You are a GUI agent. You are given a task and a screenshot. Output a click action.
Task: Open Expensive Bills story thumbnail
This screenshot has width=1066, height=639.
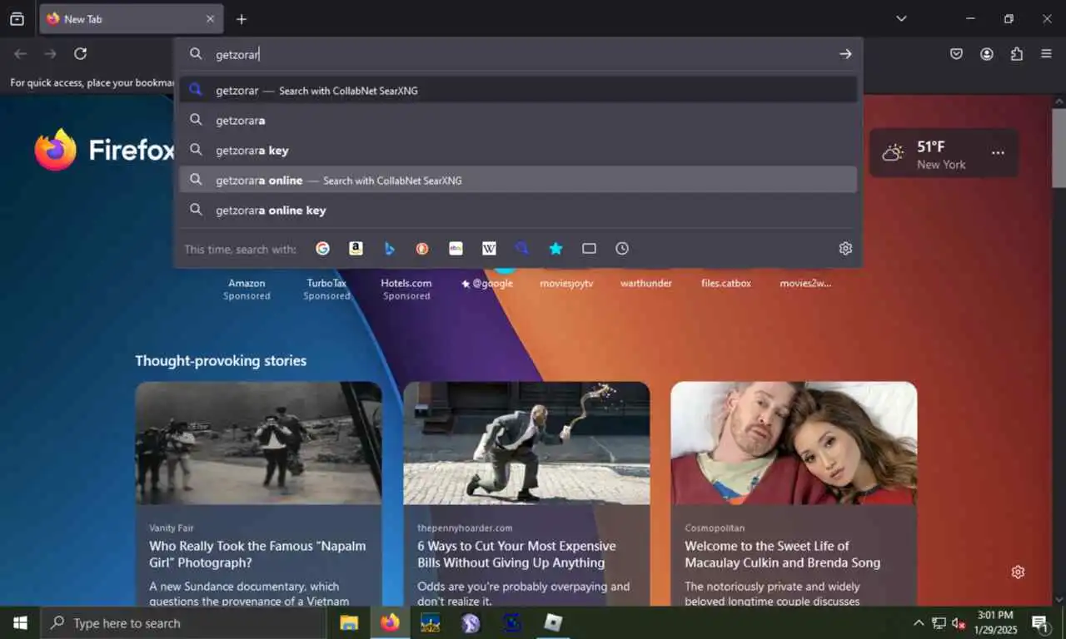(526, 443)
